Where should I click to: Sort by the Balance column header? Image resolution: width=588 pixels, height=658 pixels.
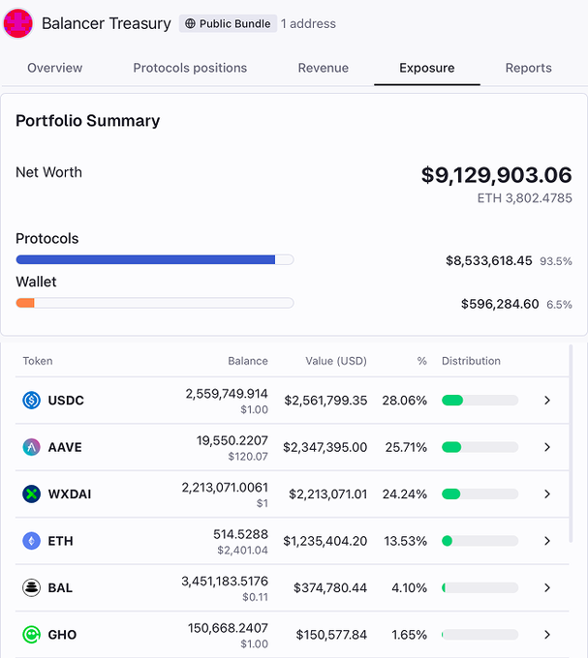248,361
